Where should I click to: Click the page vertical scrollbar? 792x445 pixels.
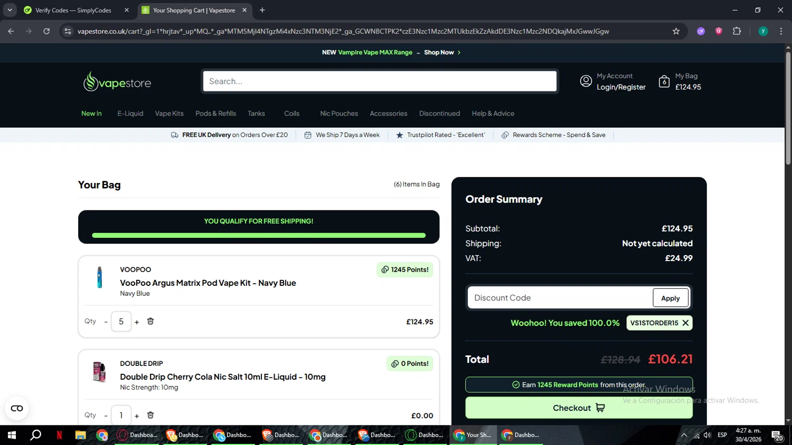(788, 109)
